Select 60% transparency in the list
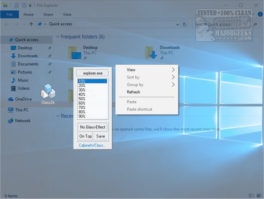Viewport: 264px width, 199px height. point(92,103)
